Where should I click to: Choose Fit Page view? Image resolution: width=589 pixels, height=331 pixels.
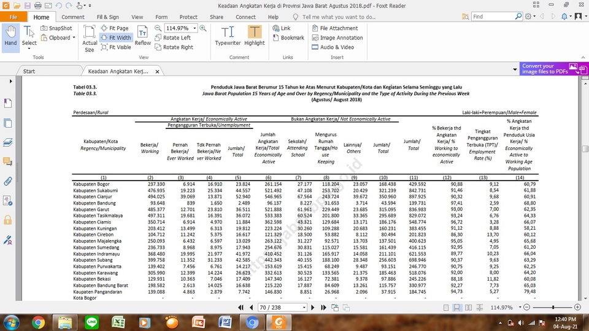tap(115, 28)
